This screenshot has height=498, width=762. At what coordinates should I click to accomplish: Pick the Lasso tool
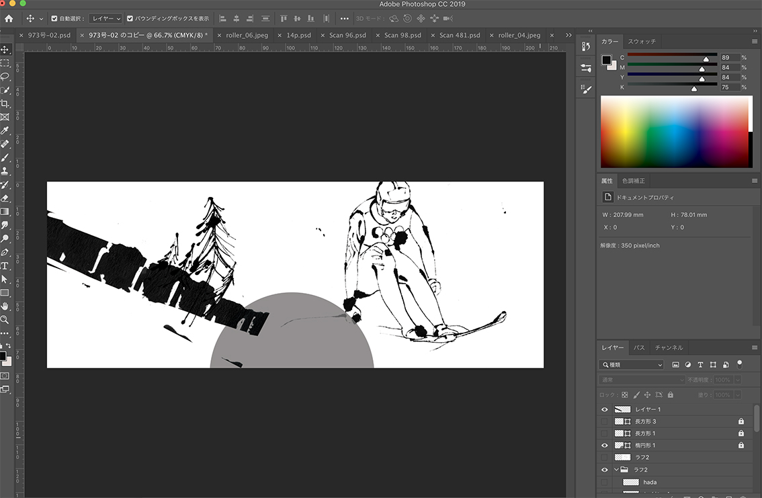[5, 77]
